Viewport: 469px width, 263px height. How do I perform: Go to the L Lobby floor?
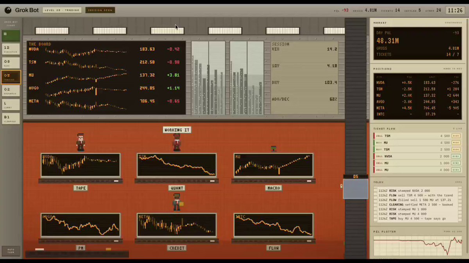tap(11, 105)
